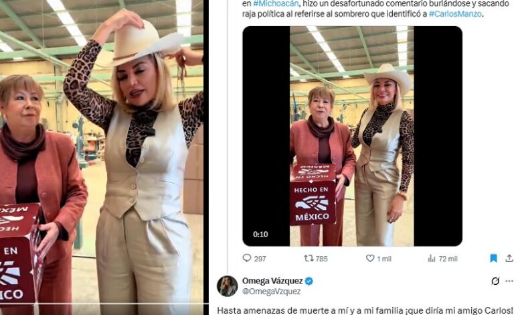This screenshot has width=522, height=315.
Task: Open Omega Vázquez's profile avatar
Action: coord(227,286)
